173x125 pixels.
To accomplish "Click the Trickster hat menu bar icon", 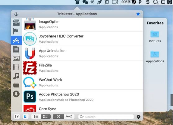I will pos(77,2).
